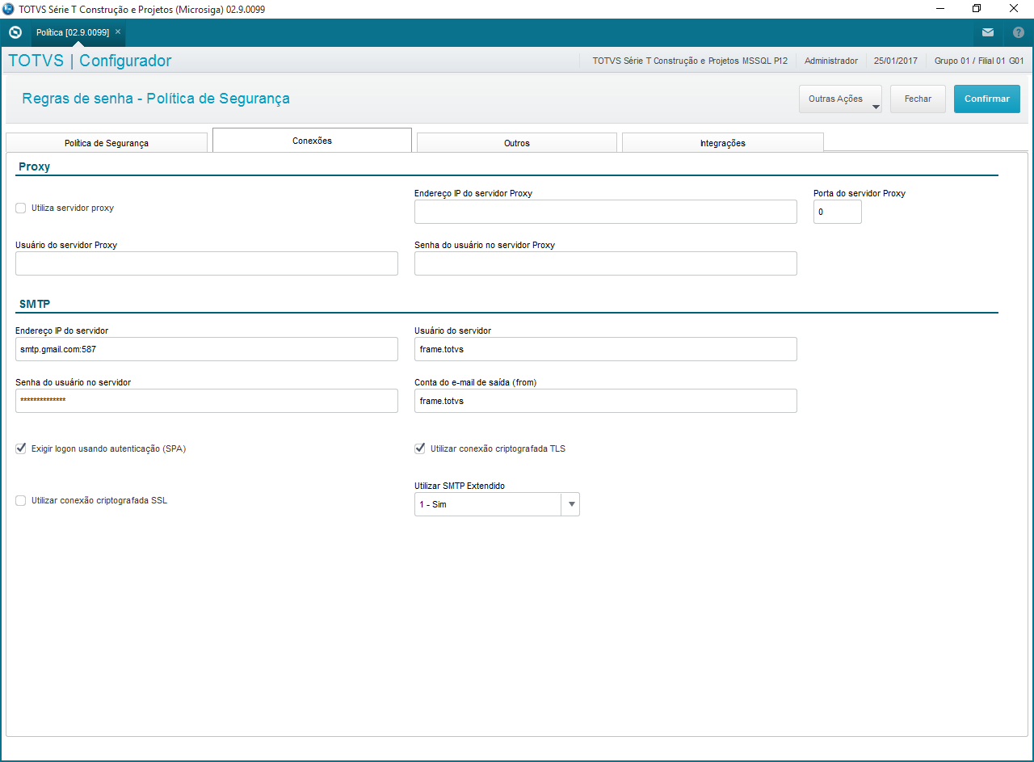Click the Porta do servidor Proxy field

tap(838, 212)
